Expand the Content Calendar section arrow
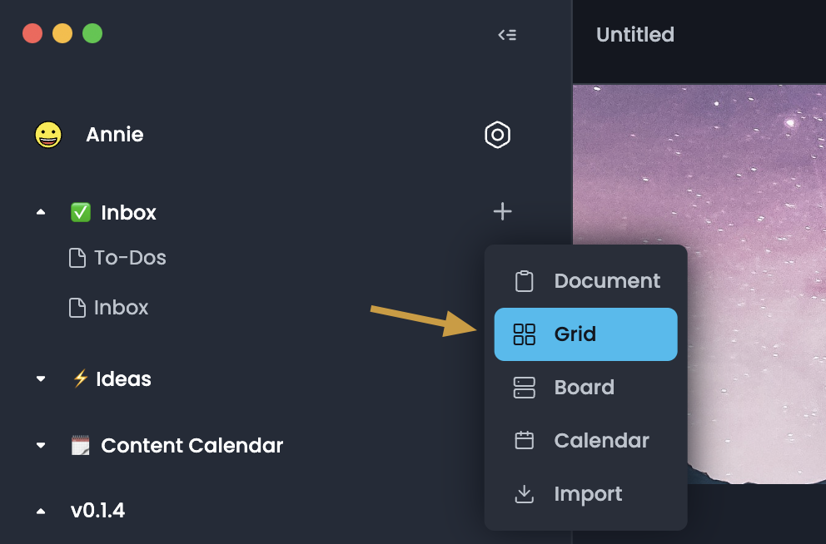The height and width of the screenshot is (544, 826). [x=41, y=446]
